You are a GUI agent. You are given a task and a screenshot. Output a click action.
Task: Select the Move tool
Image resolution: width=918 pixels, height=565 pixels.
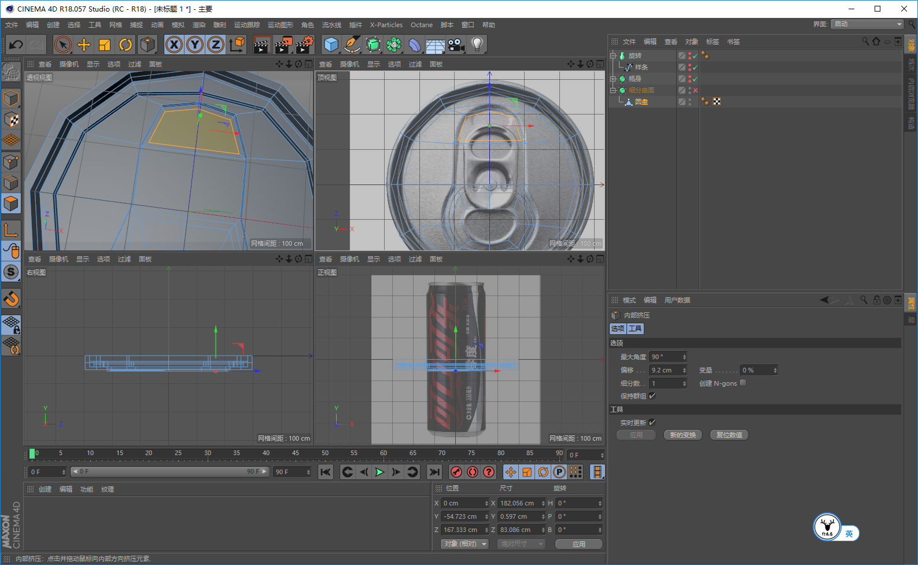[x=84, y=45]
